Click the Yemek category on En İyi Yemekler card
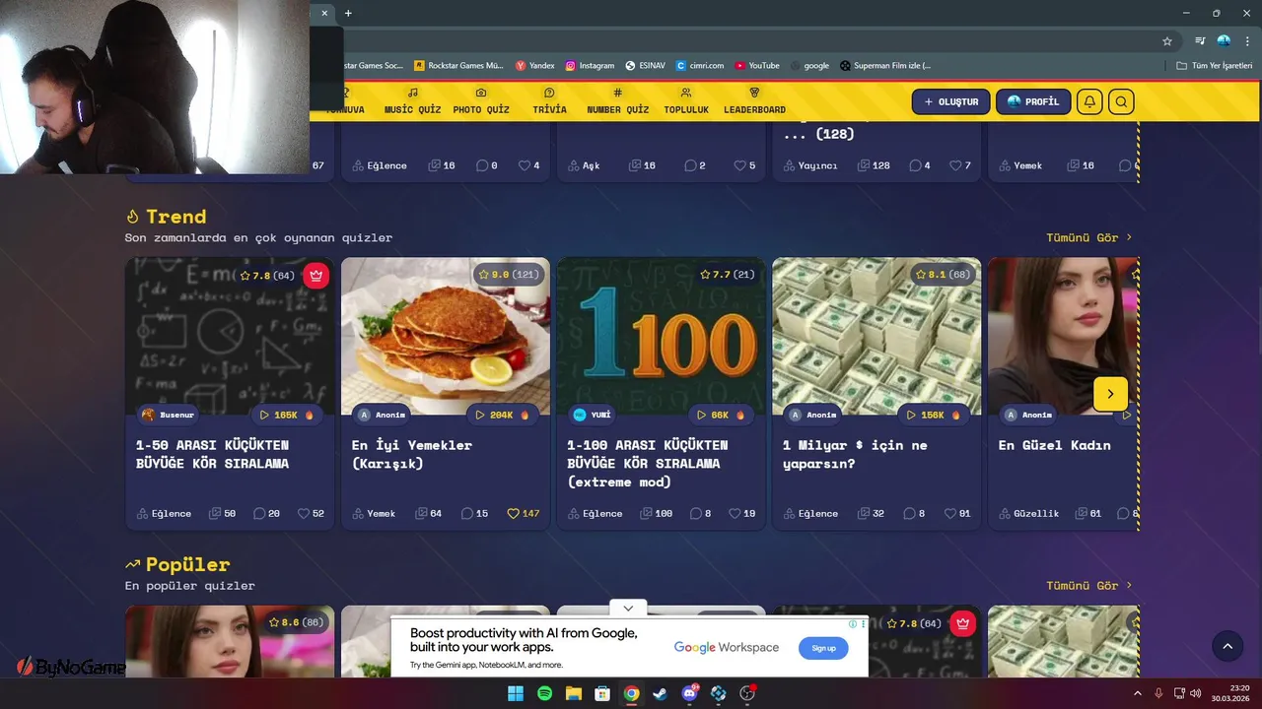 click(x=374, y=513)
